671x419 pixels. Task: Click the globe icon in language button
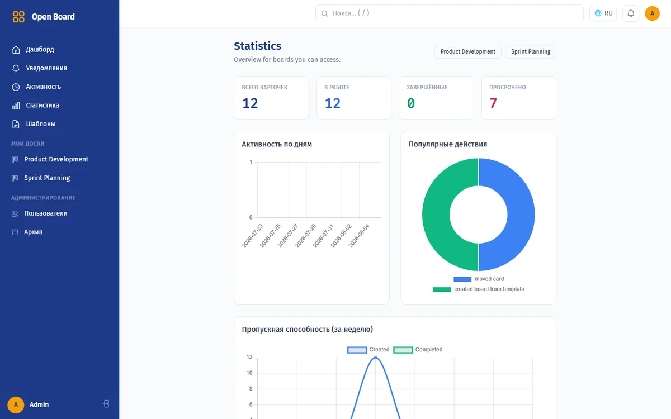(598, 13)
